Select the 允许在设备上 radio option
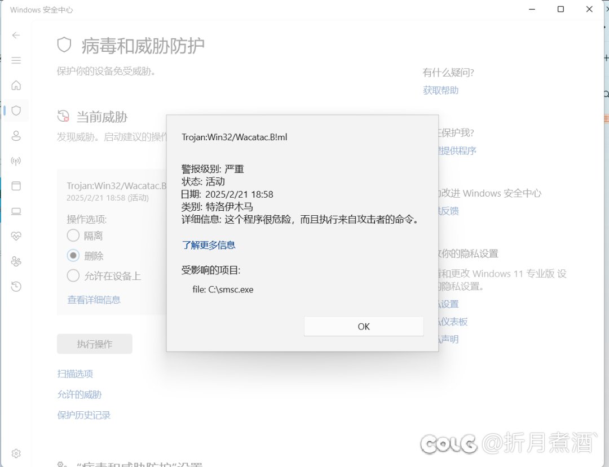The width and height of the screenshot is (609, 467). pyautogui.click(x=73, y=276)
